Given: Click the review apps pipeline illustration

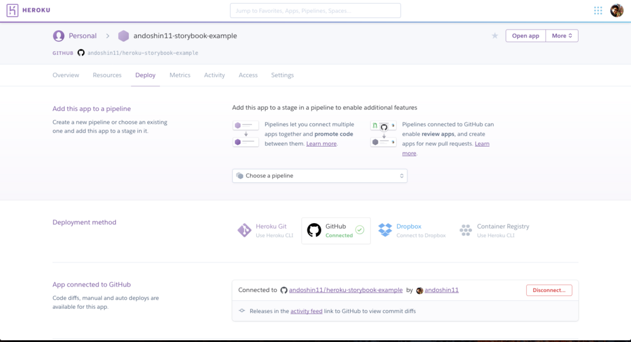Looking at the screenshot, I should (383, 134).
